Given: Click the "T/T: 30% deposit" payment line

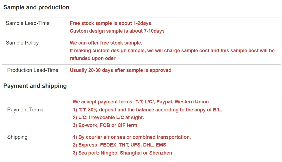Looking at the screenshot, I should coord(147,110).
